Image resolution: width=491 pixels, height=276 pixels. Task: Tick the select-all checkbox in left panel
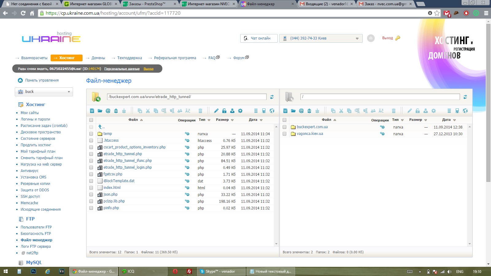(91, 120)
